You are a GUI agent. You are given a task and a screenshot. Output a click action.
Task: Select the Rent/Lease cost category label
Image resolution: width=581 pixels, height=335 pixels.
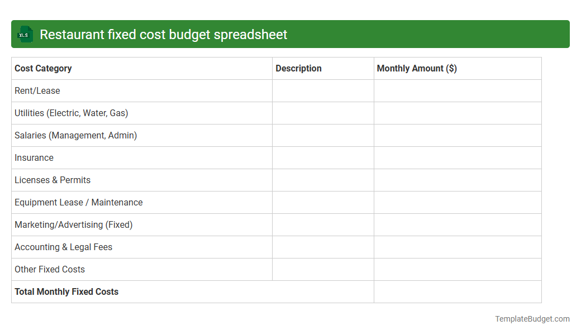[x=37, y=90]
